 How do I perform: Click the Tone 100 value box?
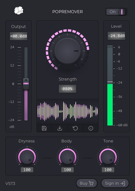tap(108, 170)
